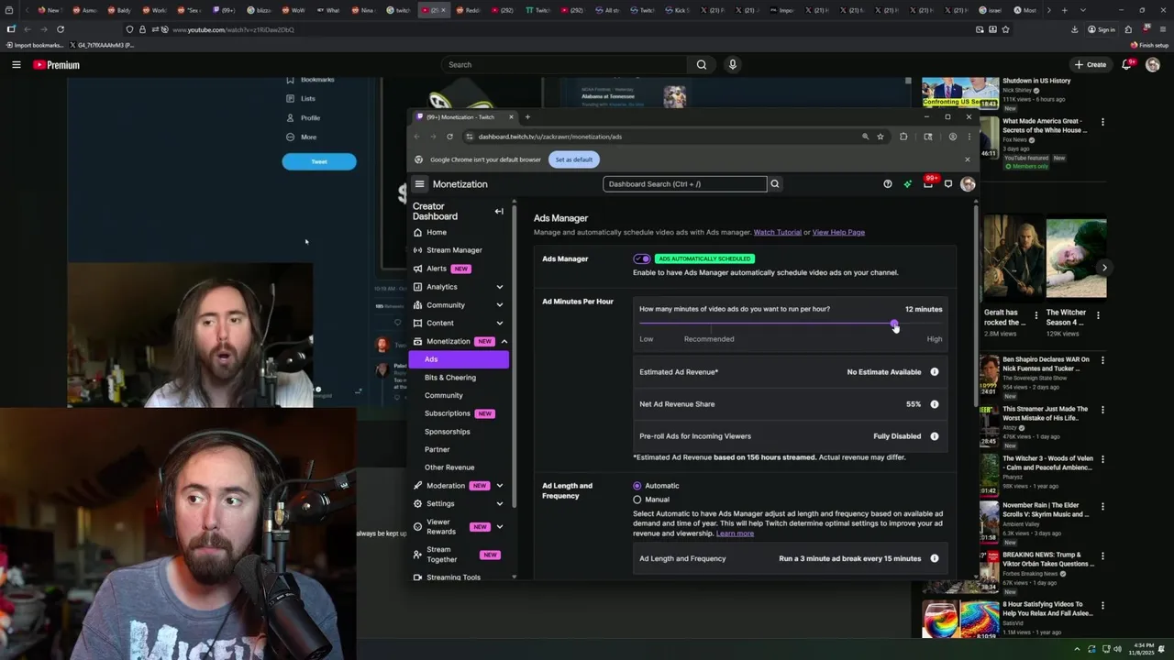Bookmark the Twitch page with star icon

tap(880, 137)
